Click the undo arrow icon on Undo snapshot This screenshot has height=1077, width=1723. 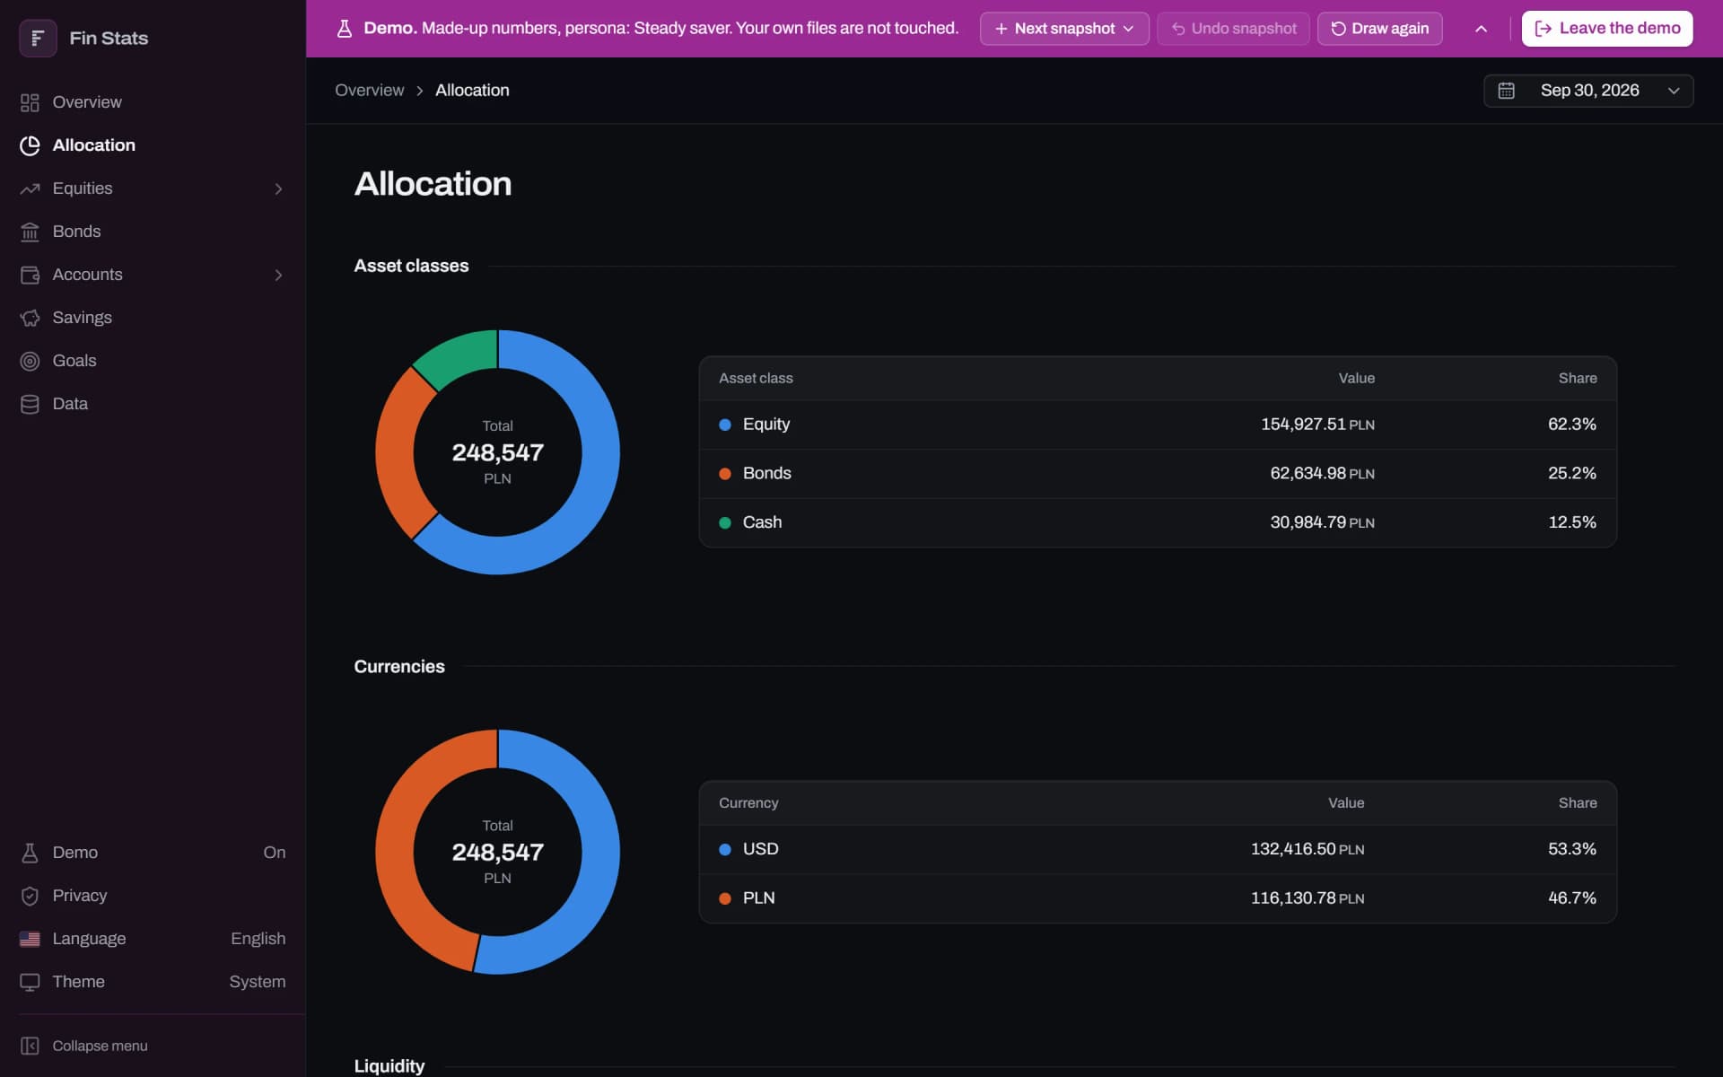pos(1178,29)
